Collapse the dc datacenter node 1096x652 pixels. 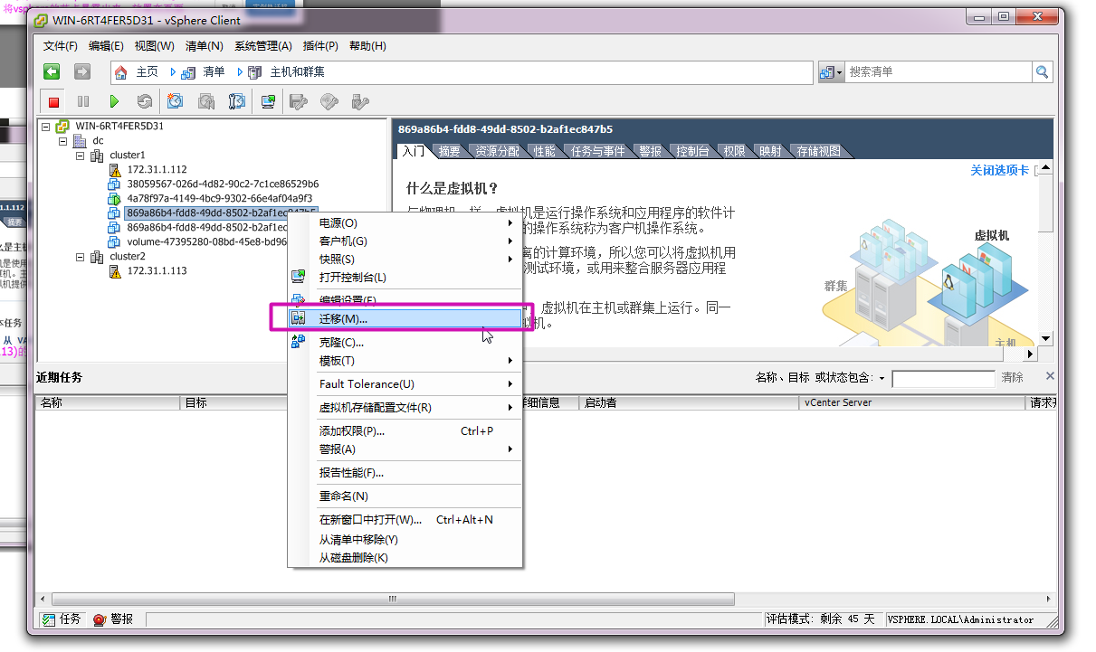tap(62, 141)
